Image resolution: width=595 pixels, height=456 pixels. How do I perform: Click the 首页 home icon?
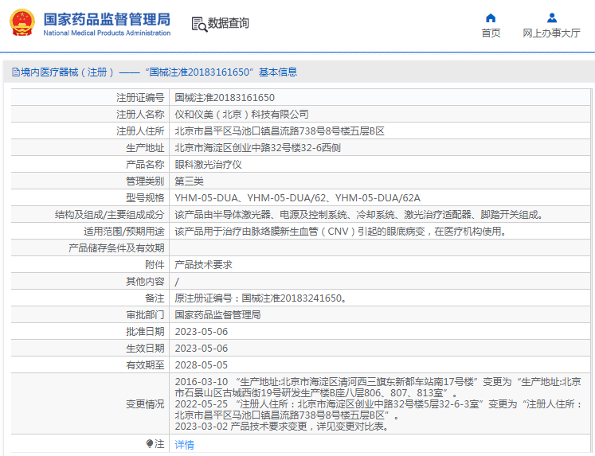click(491, 18)
